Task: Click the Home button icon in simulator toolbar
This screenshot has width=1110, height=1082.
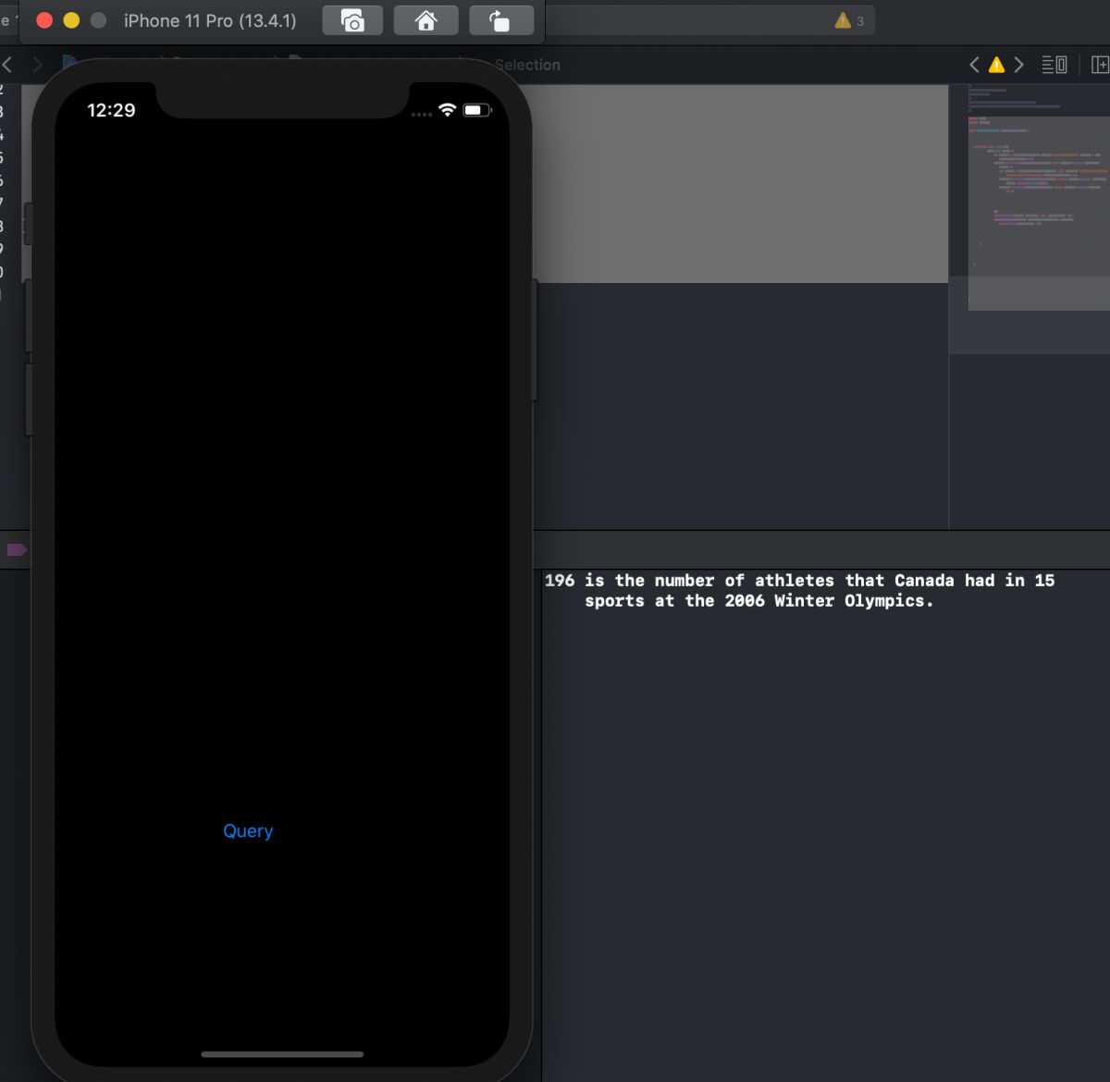Action: [425, 20]
